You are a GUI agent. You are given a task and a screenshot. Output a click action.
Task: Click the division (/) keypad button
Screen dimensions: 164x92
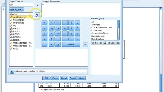tap(45, 39)
